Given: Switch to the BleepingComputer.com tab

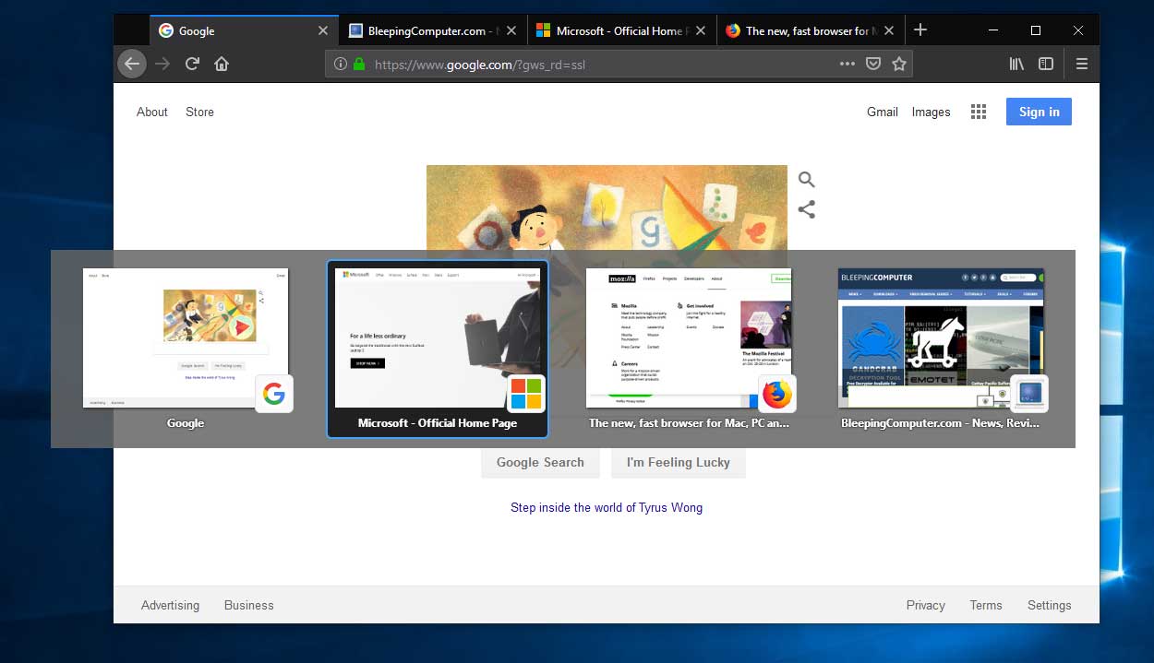Looking at the screenshot, I should tap(432, 30).
